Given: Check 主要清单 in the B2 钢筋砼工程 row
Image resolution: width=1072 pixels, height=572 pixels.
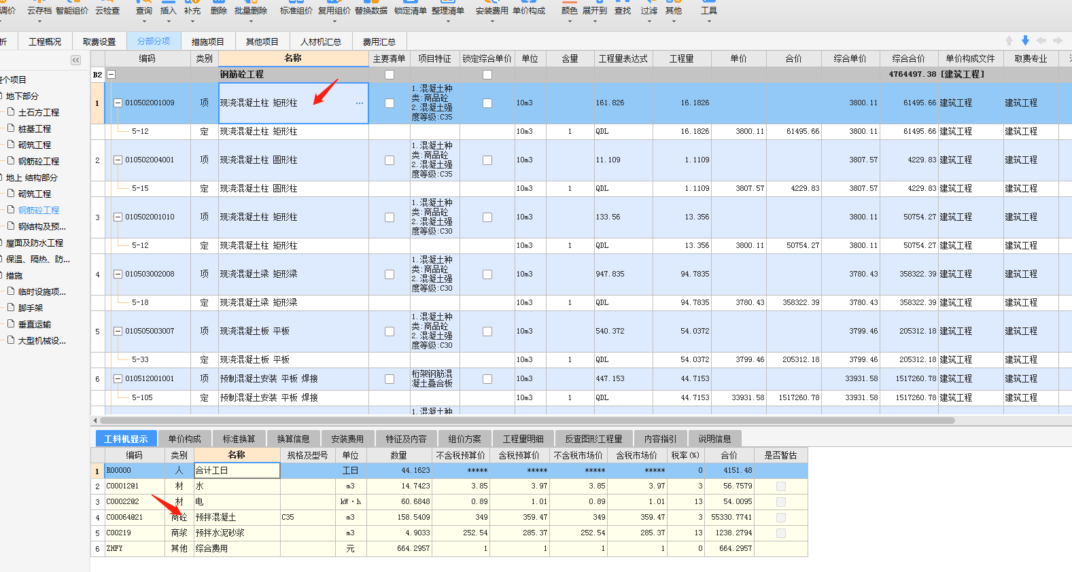Looking at the screenshot, I should [390, 75].
